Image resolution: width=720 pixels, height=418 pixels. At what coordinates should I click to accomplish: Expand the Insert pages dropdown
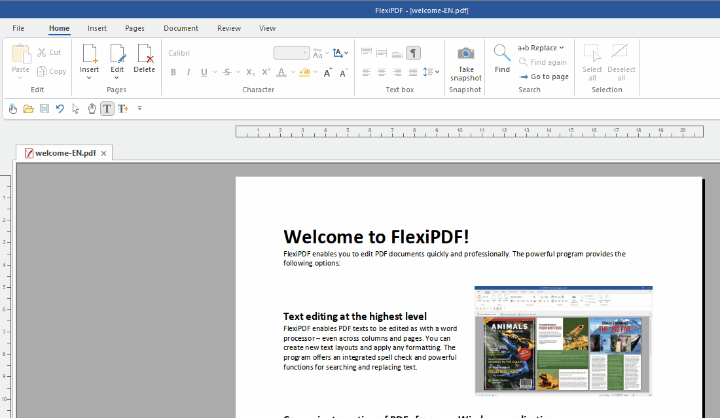coord(90,78)
